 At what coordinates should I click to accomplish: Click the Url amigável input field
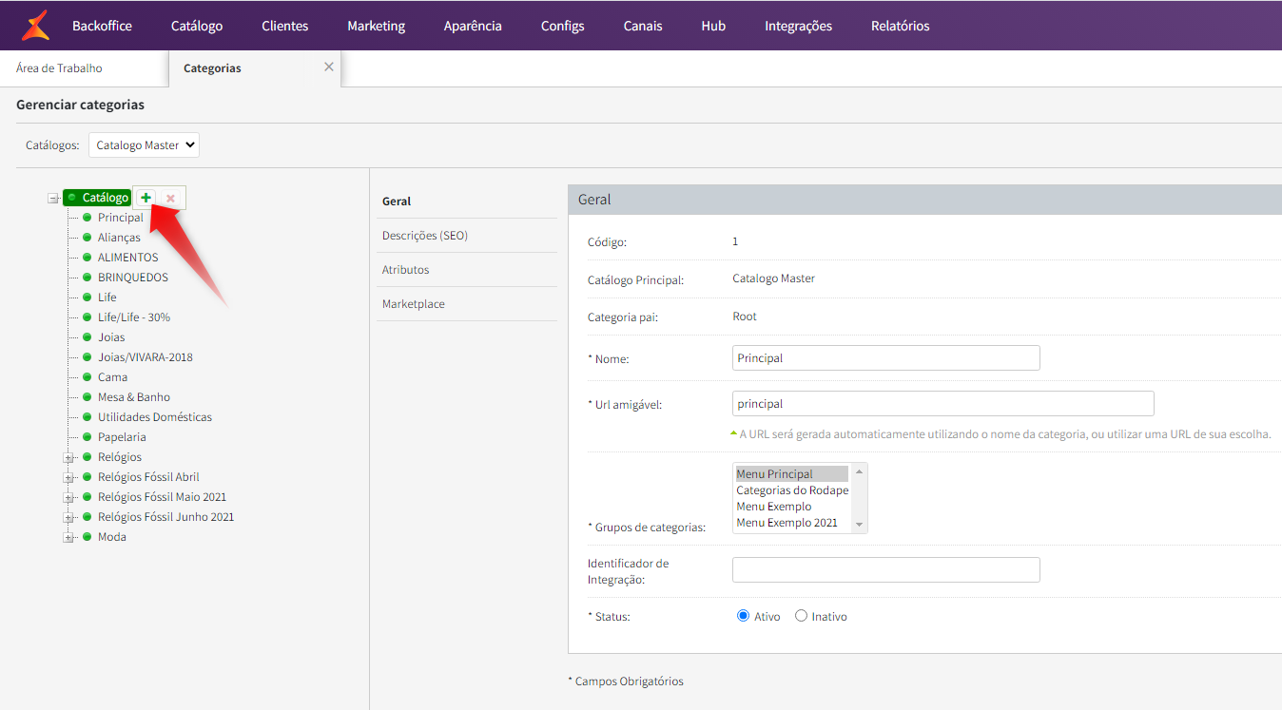click(943, 403)
